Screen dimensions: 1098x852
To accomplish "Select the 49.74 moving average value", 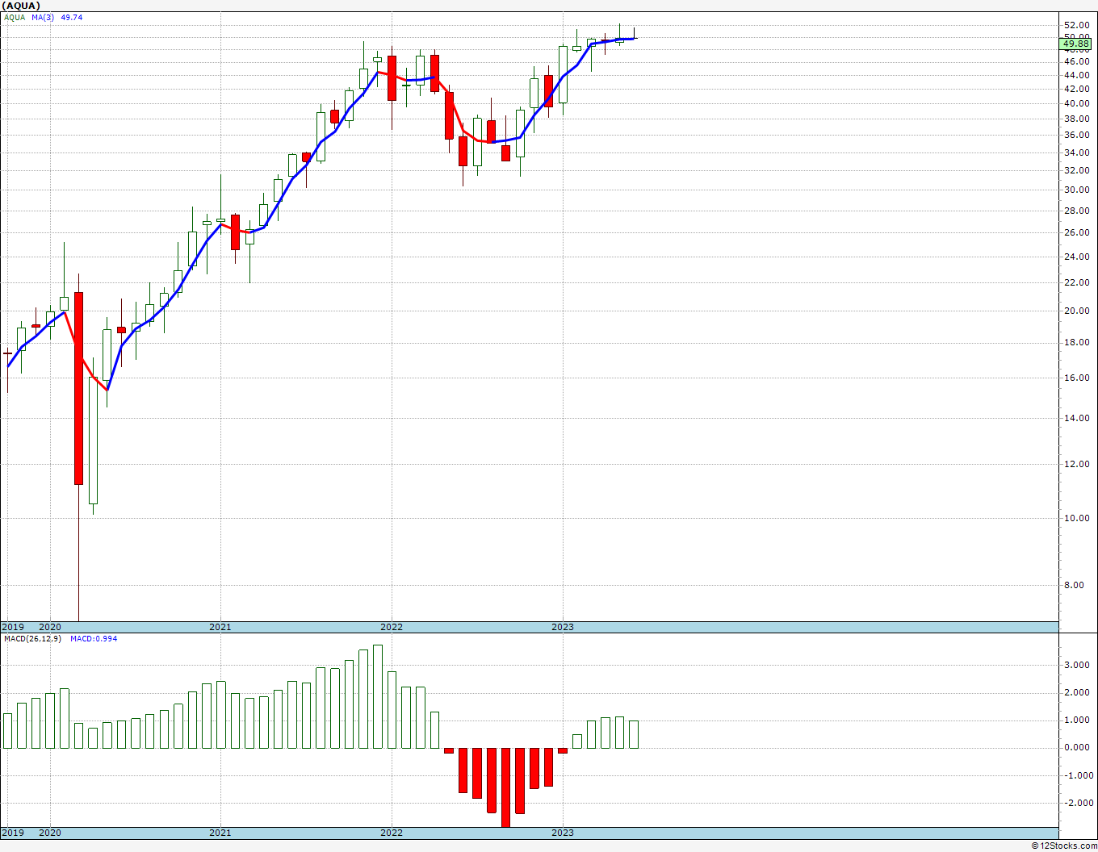I will click(72, 17).
